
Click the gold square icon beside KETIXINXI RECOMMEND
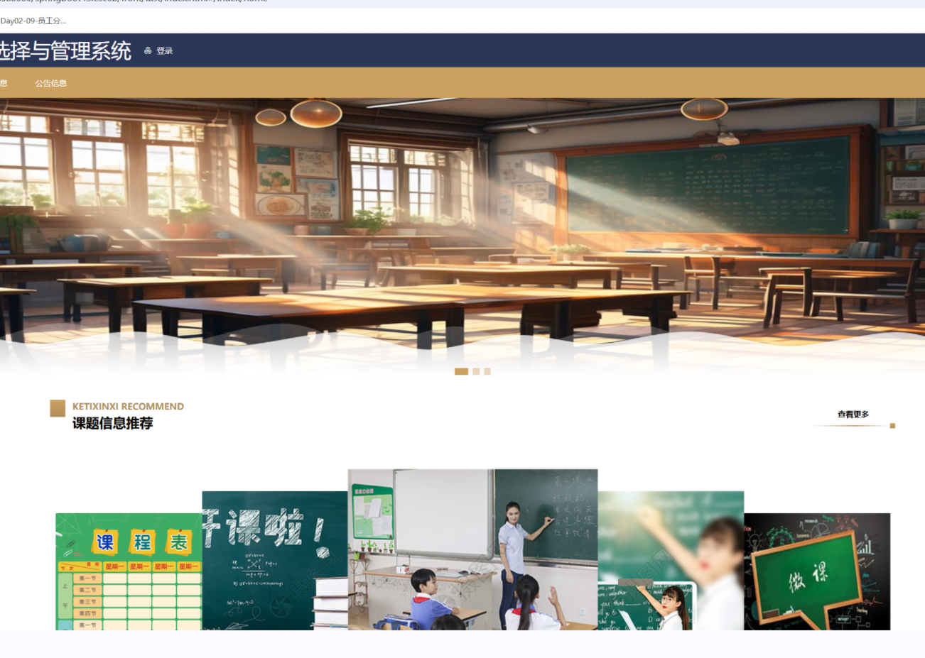pos(58,408)
